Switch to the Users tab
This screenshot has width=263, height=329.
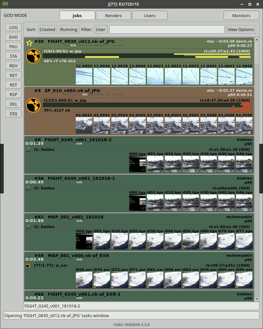coord(150,16)
